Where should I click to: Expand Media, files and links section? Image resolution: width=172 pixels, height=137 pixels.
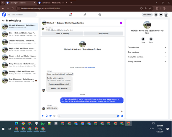tap(147, 57)
